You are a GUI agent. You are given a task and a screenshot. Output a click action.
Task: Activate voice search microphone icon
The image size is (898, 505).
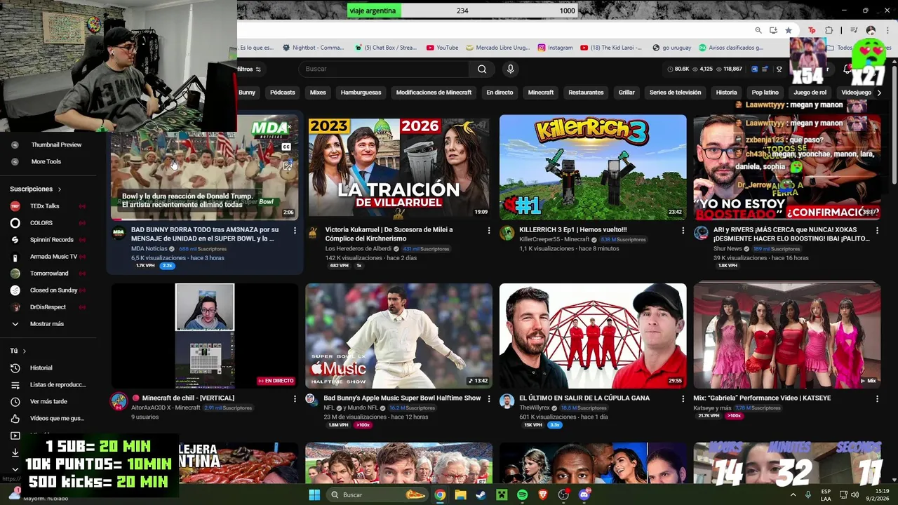point(510,69)
